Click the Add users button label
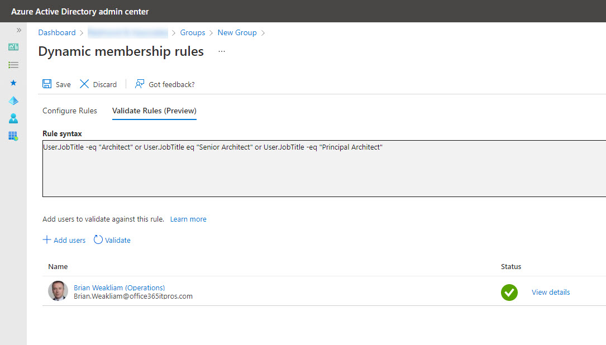606x345 pixels. [70, 240]
